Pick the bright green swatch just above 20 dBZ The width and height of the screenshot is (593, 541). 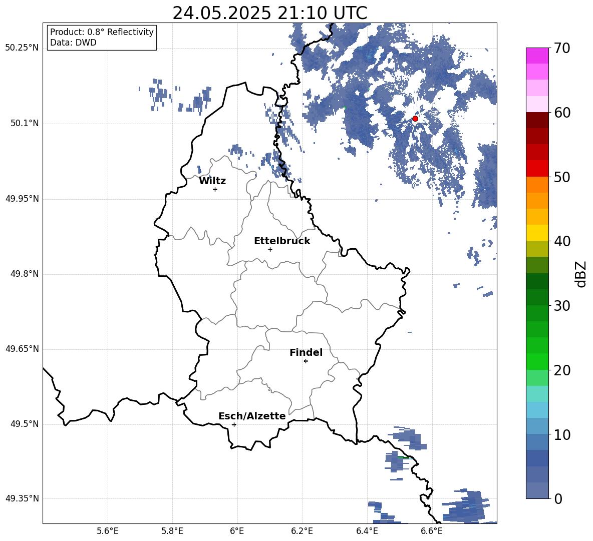537,361
